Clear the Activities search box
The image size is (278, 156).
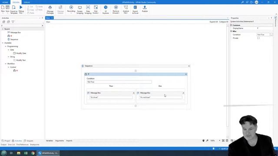43,26
